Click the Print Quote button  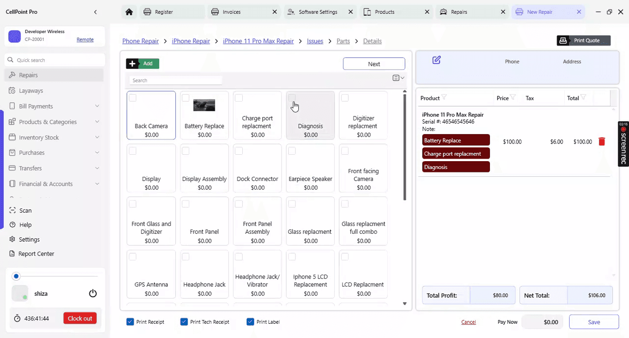pos(584,40)
